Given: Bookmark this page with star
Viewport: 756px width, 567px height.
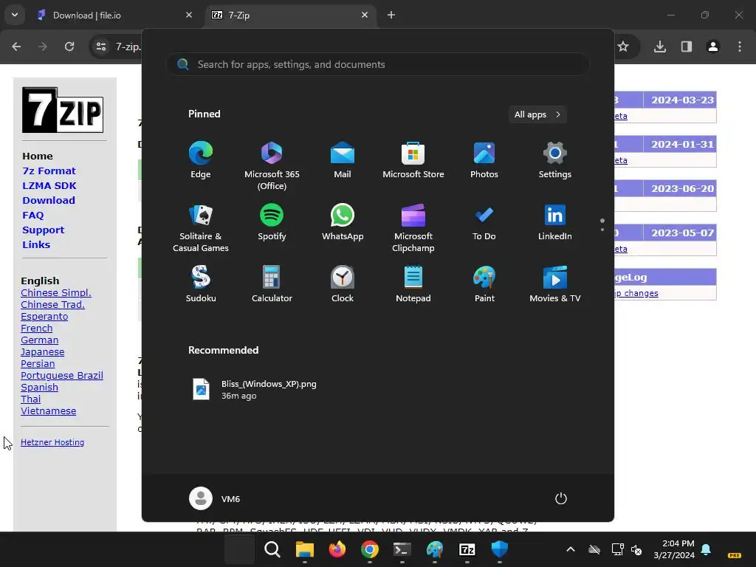Looking at the screenshot, I should tap(623, 47).
